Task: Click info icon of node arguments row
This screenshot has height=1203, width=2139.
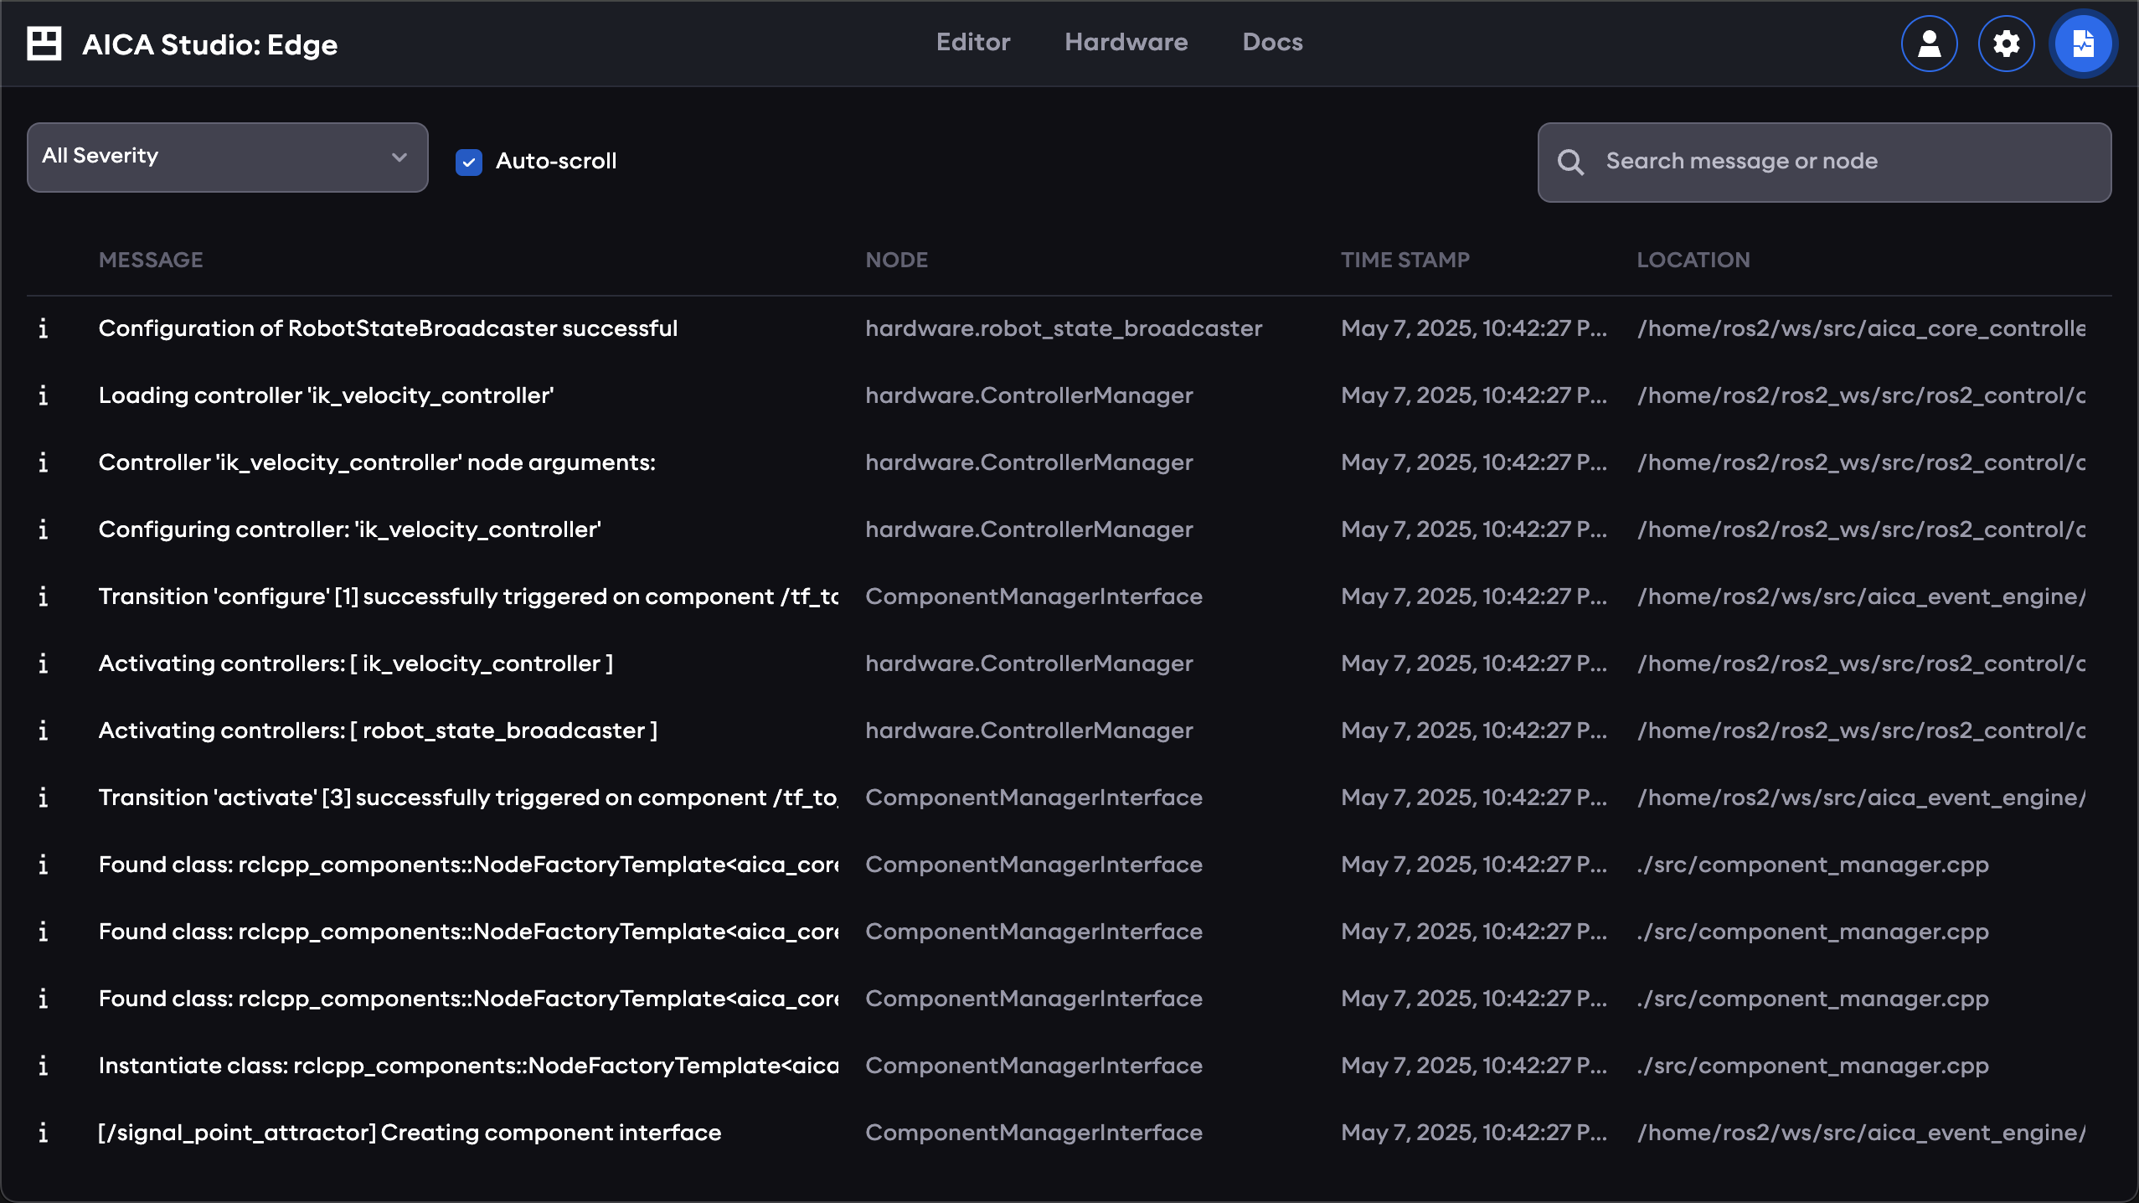Action: (x=44, y=462)
